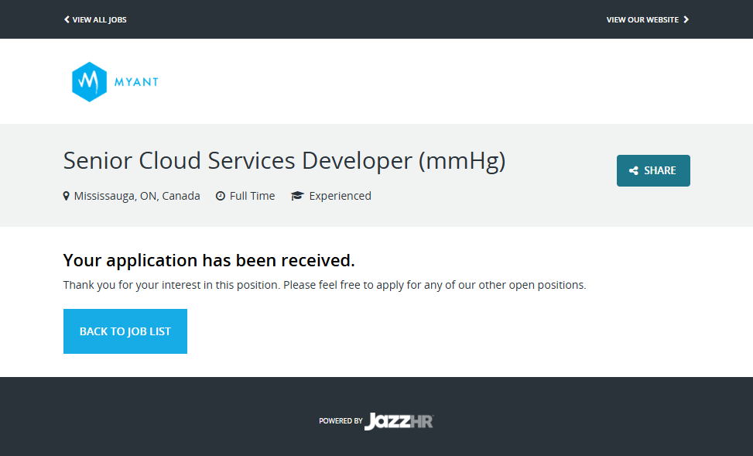The image size is (753, 456).
Task: Click the thank you message paragraph
Action: coord(324,285)
